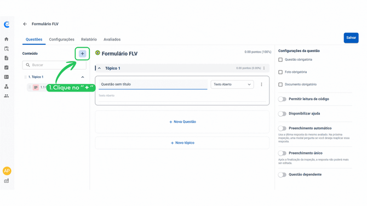Open the three-dot menu of the question card
The width and height of the screenshot is (367, 206).
pyautogui.click(x=261, y=84)
